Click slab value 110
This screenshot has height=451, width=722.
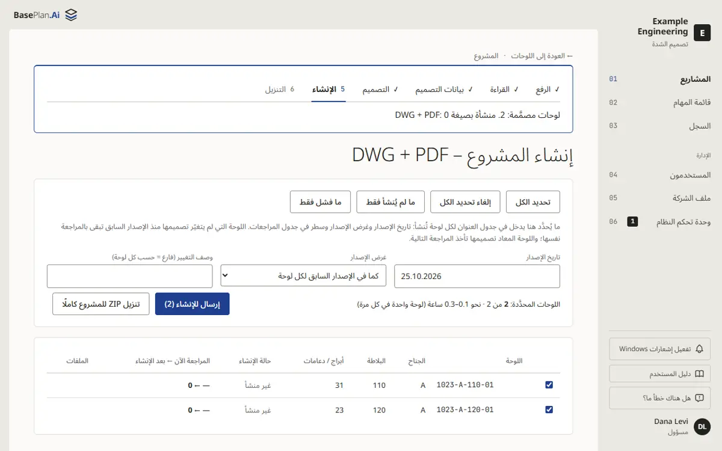point(379,385)
